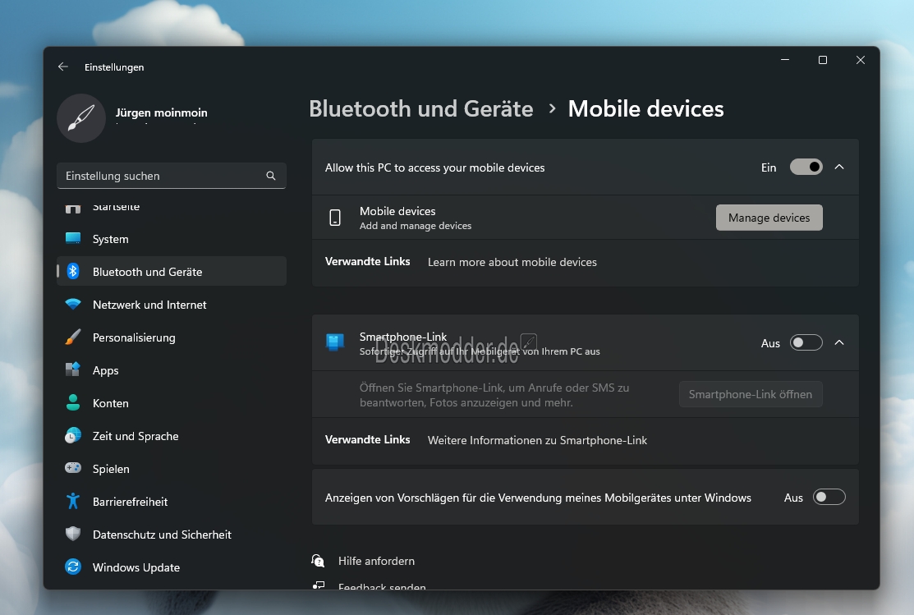Minimize the Einstellungen window
The width and height of the screenshot is (914, 615).
coord(785,60)
